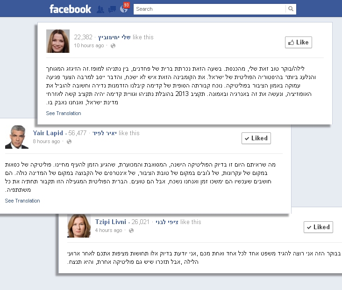
Task: Click the search magnifier icon
Action: coord(291,9)
